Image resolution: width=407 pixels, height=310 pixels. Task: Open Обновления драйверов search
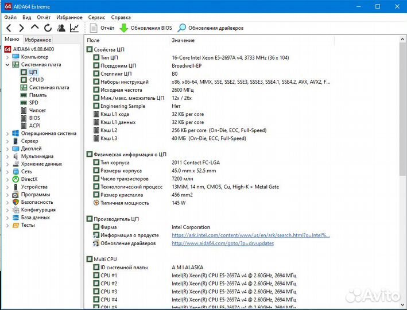click(x=211, y=28)
